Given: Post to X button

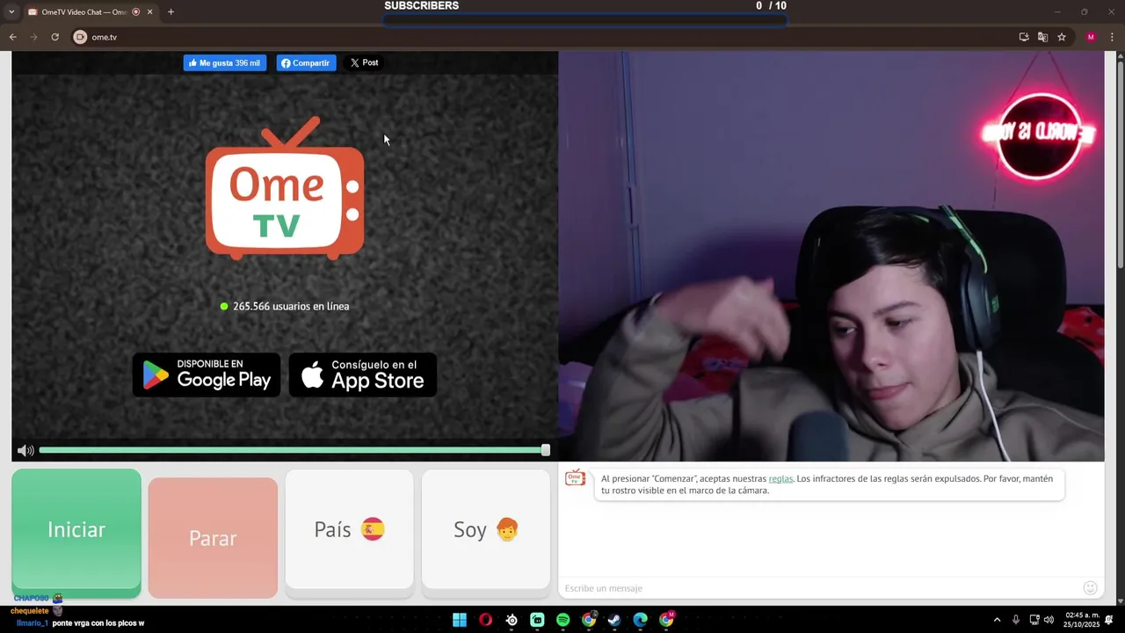Looking at the screenshot, I should (x=364, y=63).
